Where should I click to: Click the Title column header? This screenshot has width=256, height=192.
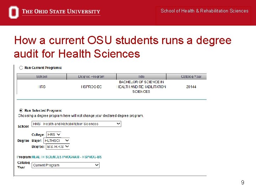click(x=142, y=76)
